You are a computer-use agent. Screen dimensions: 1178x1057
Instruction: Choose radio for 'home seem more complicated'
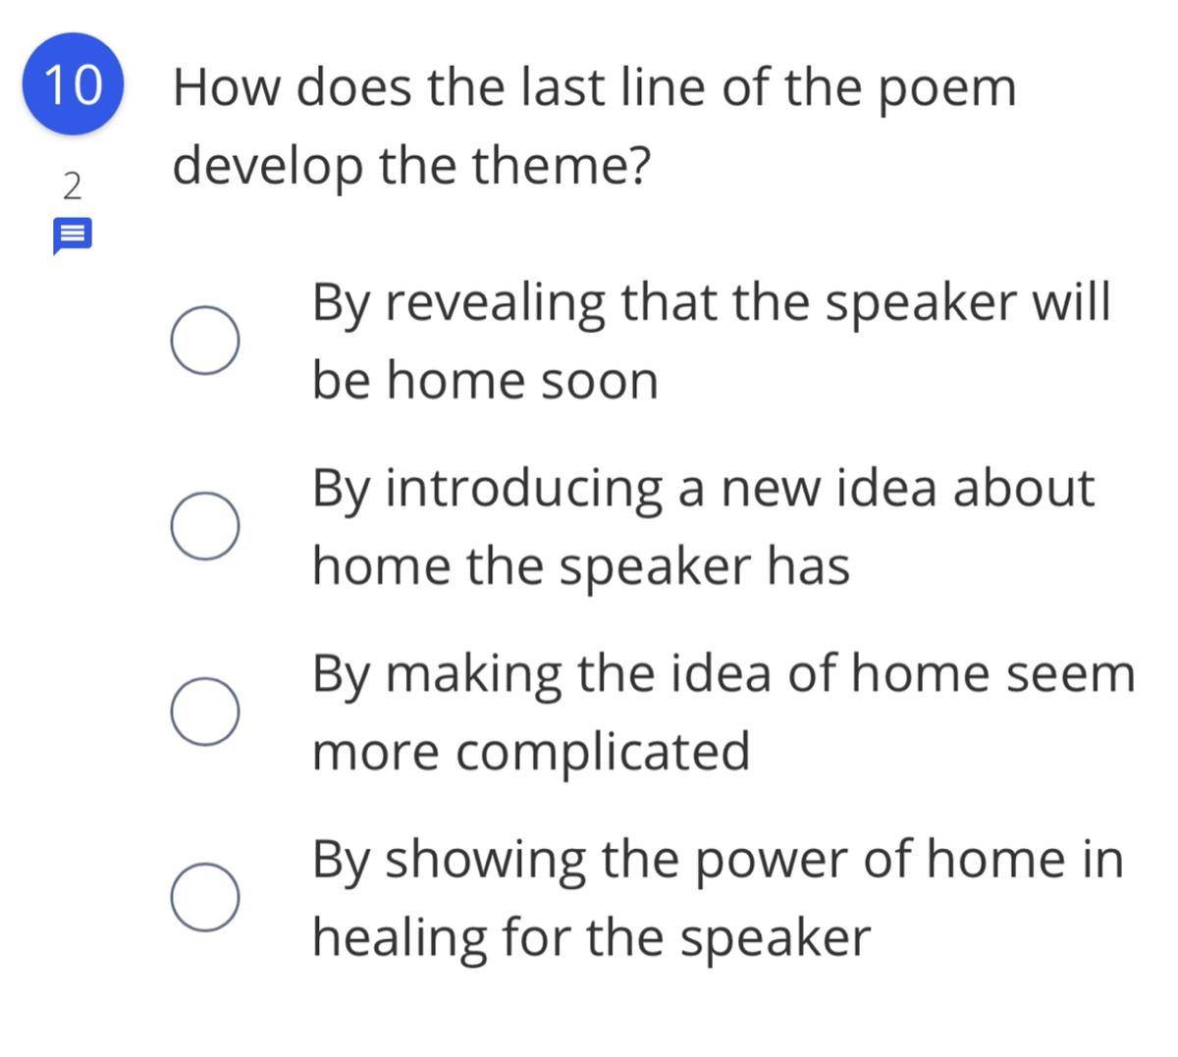click(x=204, y=712)
